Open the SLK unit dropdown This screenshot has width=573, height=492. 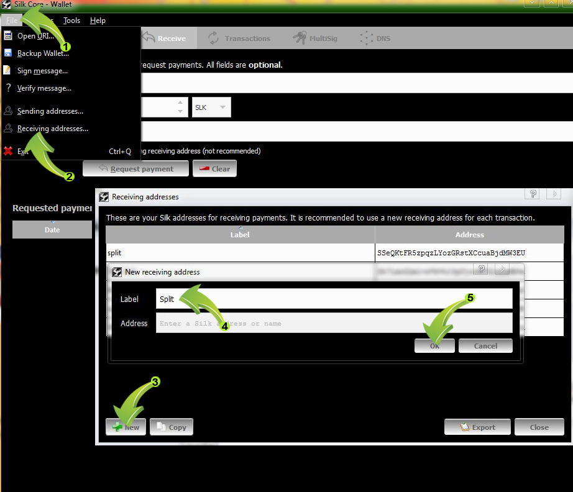click(211, 107)
